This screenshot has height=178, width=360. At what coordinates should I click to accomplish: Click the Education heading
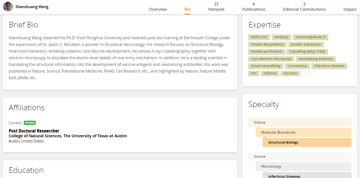click(x=26, y=170)
